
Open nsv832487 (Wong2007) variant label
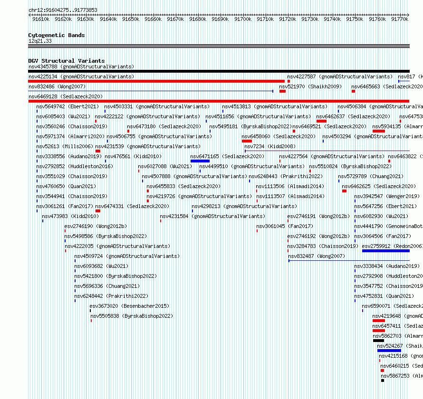tap(317, 256)
